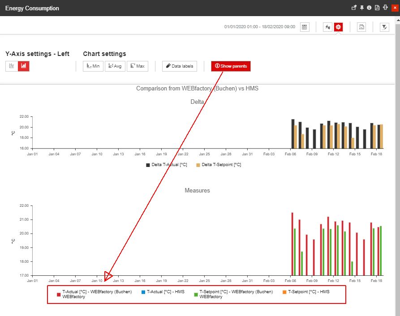The image size is (400, 316).
Task: Click the resize width icon in header
Action: click(384, 8)
